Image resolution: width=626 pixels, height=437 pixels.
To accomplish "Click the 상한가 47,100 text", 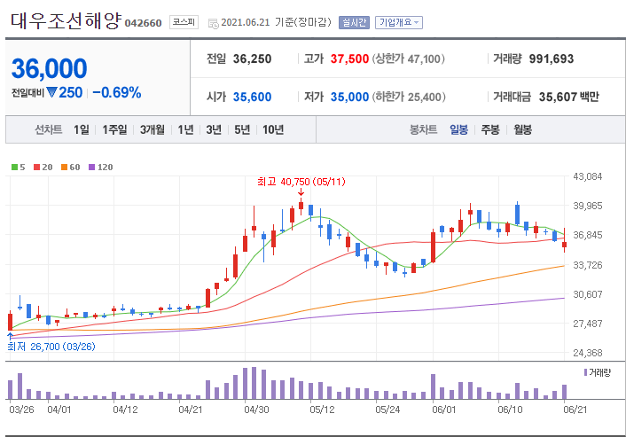I will click(x=409, y=59).
